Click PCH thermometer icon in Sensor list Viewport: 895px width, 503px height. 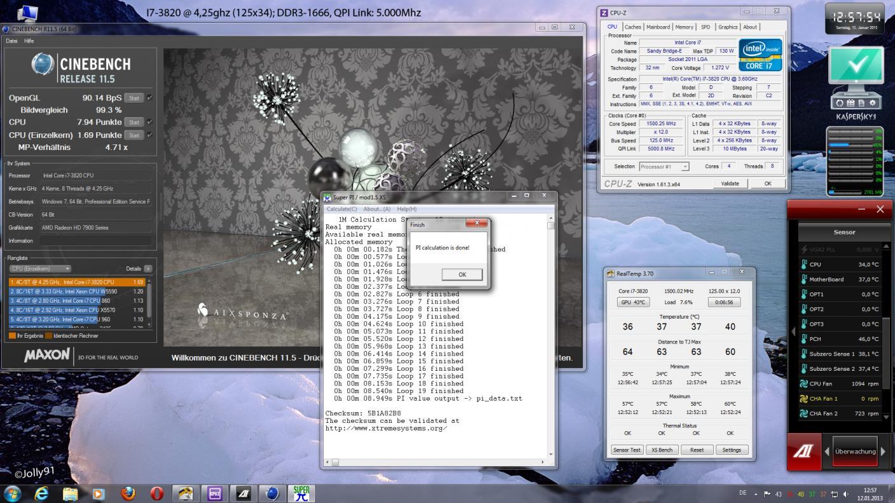click(x=803, y=339)
